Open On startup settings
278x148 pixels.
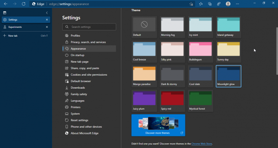click(89, 55)
